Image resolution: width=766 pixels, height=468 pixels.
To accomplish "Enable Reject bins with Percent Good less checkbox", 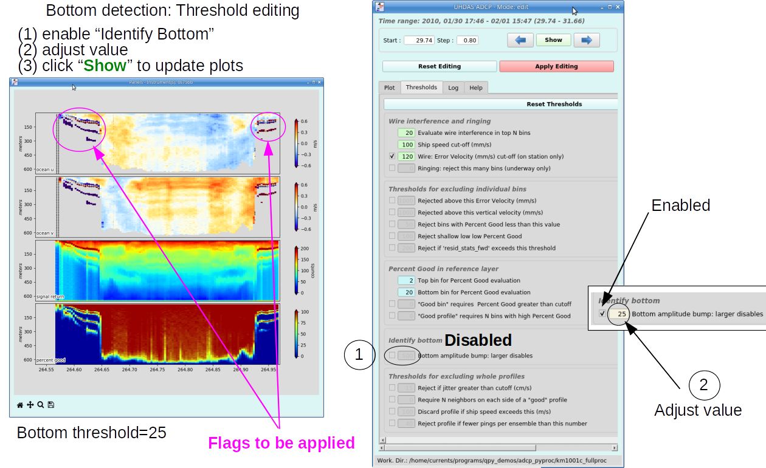I will 392,224.
